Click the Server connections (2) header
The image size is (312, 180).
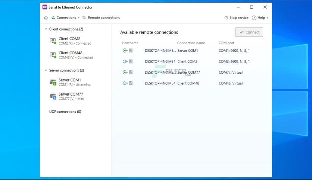pos(66,70)
